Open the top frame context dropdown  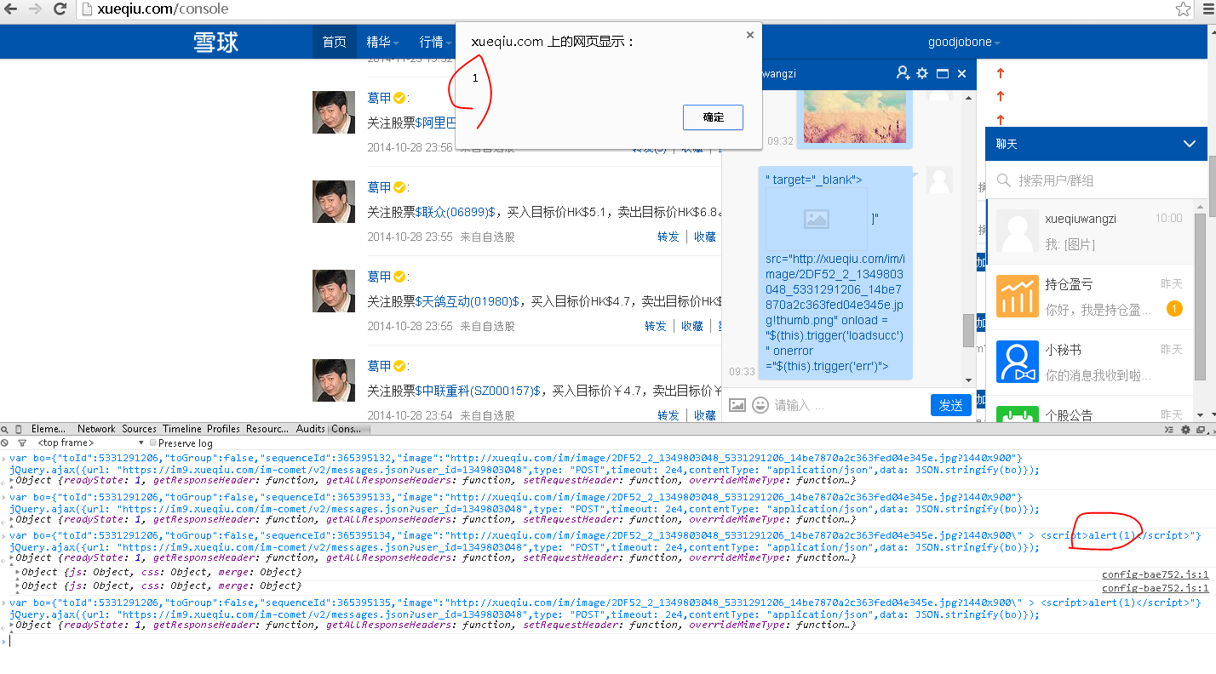[89, 443]
